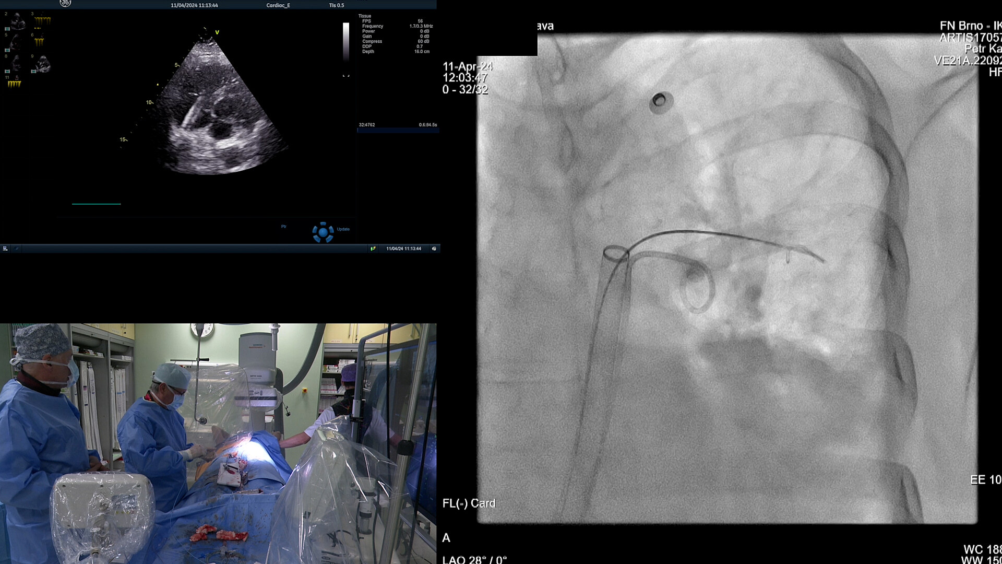Click the GE logo in the header
The image size is (1002, 564).
click(65, 3)
